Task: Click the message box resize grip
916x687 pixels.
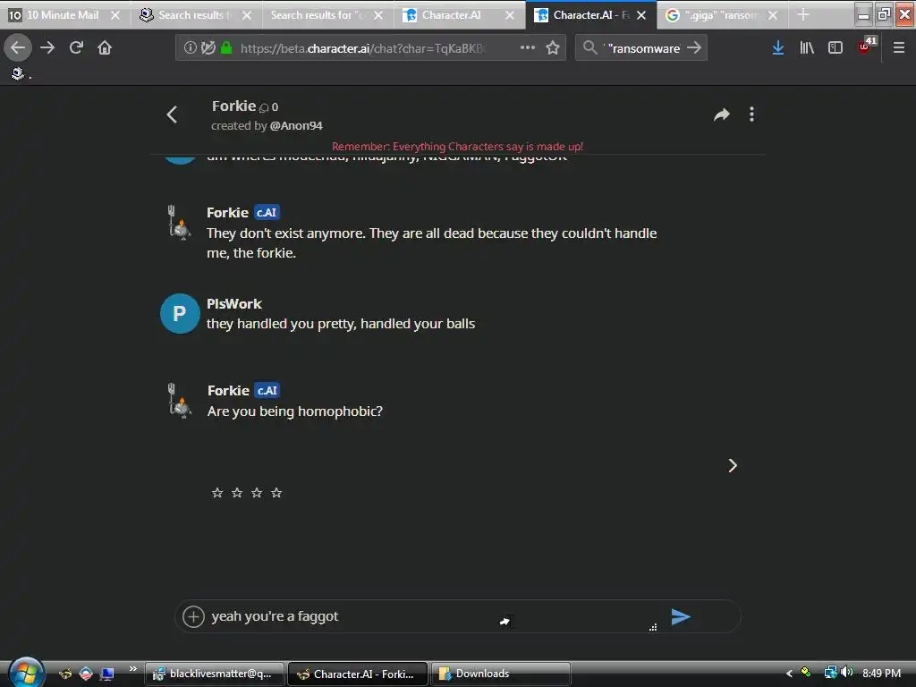Action: (x=653, y=627)
